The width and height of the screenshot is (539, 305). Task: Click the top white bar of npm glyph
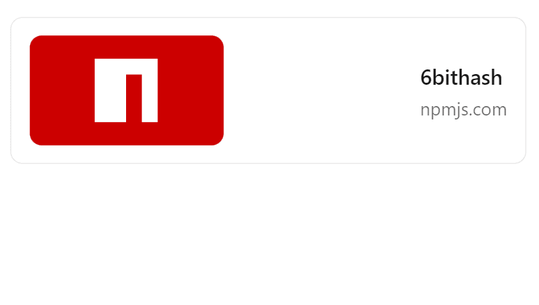coord(126,67)
